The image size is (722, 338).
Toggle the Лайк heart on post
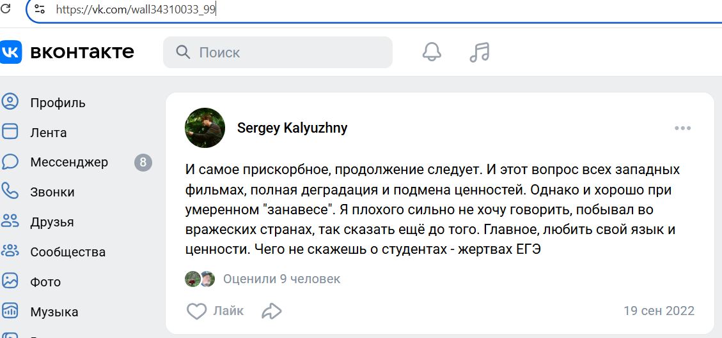[x=197, y=311]
